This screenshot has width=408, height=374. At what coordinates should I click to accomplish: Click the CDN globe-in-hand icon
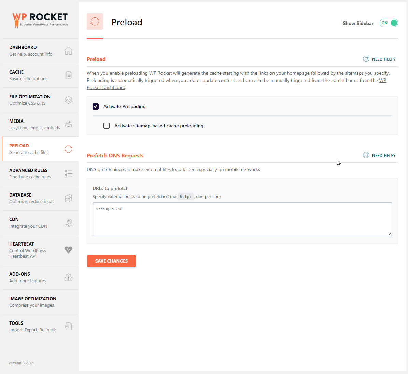pos(68,222)
